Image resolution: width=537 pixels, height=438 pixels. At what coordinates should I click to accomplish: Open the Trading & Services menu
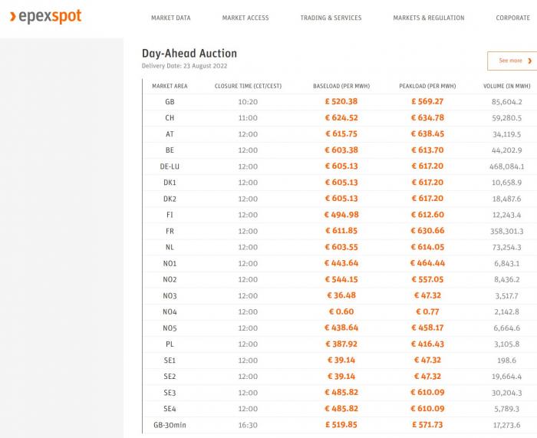(x=331, y=18)
